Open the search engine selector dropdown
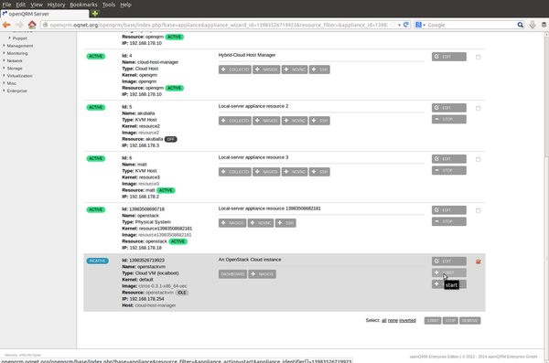The width and height of the screenshot is (549, 363). 420,25
